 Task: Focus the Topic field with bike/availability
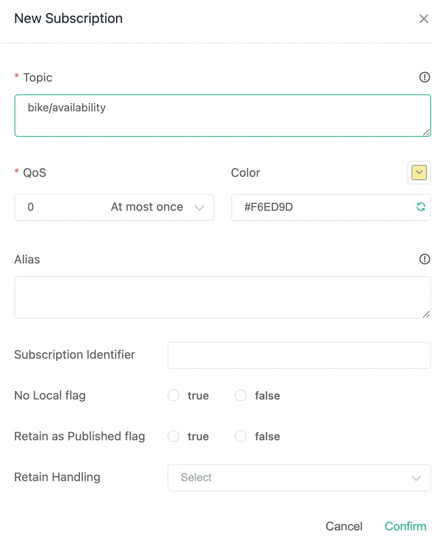coord(222,116)
